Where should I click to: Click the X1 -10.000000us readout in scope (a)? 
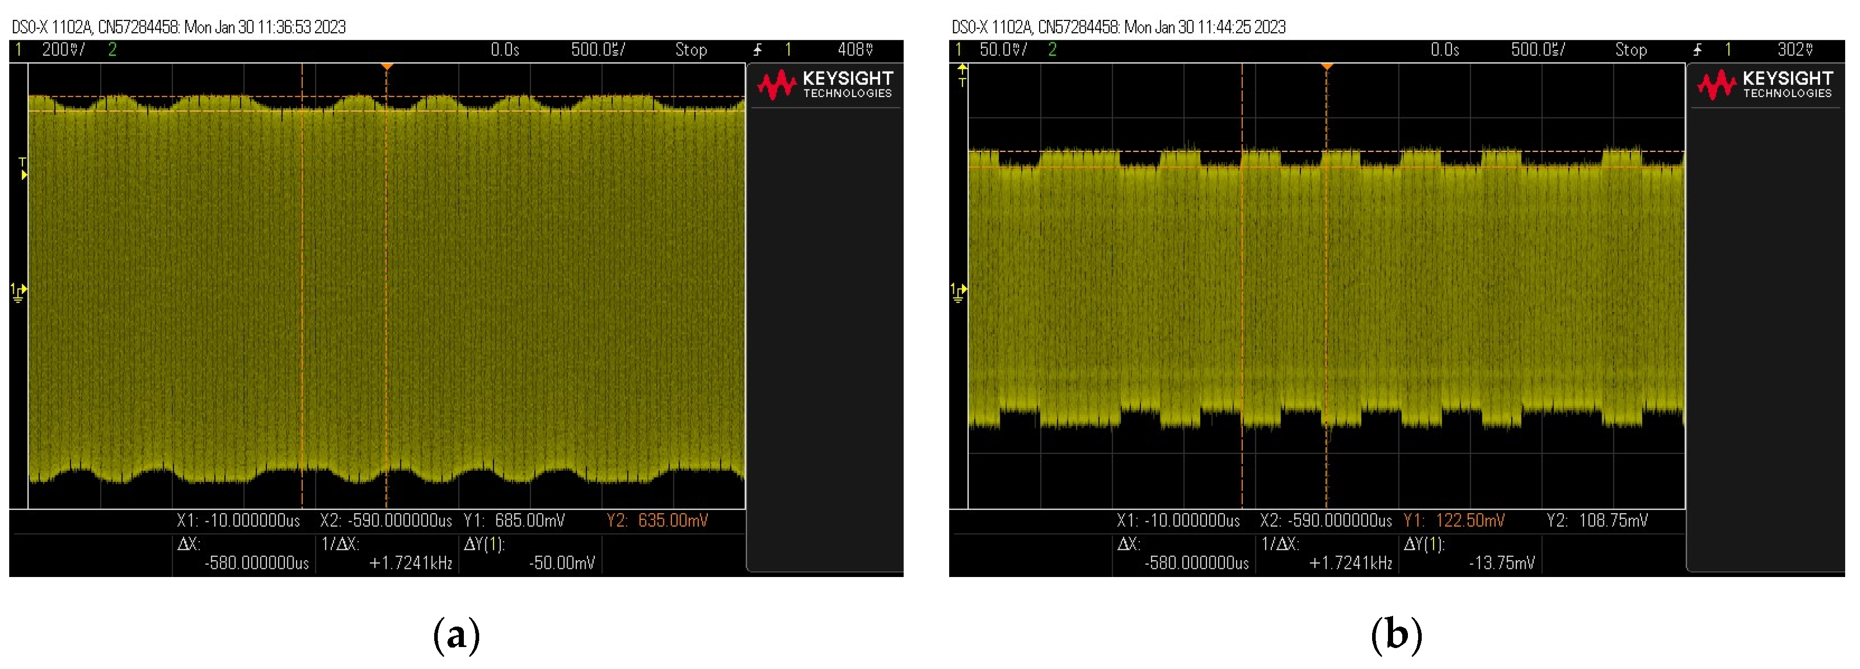pyautogui.click(x=238, y=520)
